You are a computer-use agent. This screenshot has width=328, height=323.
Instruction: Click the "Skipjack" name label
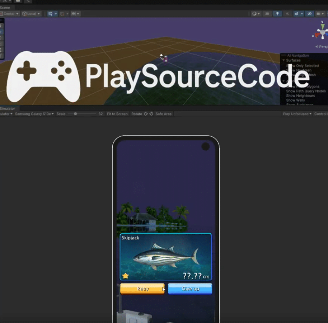tap(130, 238)
